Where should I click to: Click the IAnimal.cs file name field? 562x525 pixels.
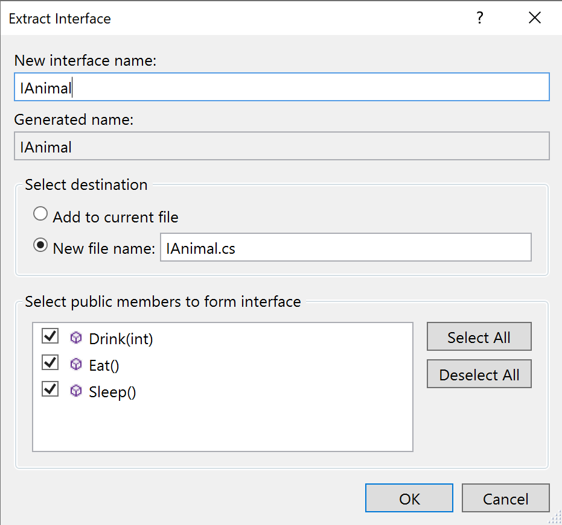tap(345, 247)
